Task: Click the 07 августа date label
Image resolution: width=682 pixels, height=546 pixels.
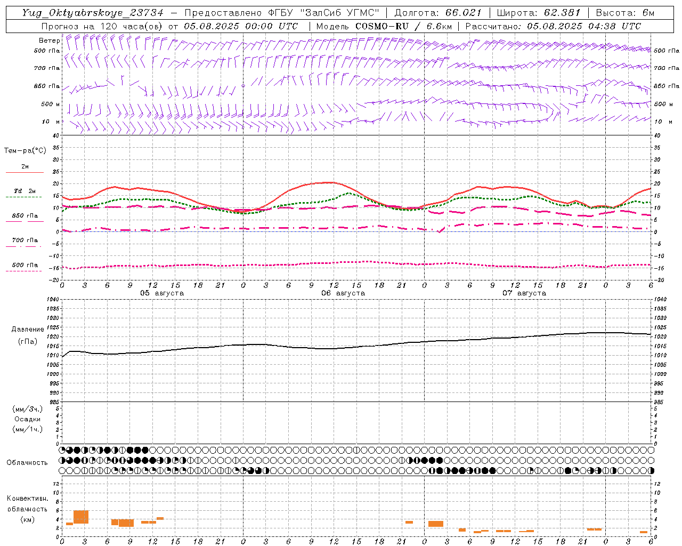Action: click(524, 293)
